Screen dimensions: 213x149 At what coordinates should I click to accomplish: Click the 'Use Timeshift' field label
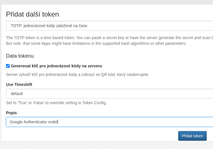(19, 84)
